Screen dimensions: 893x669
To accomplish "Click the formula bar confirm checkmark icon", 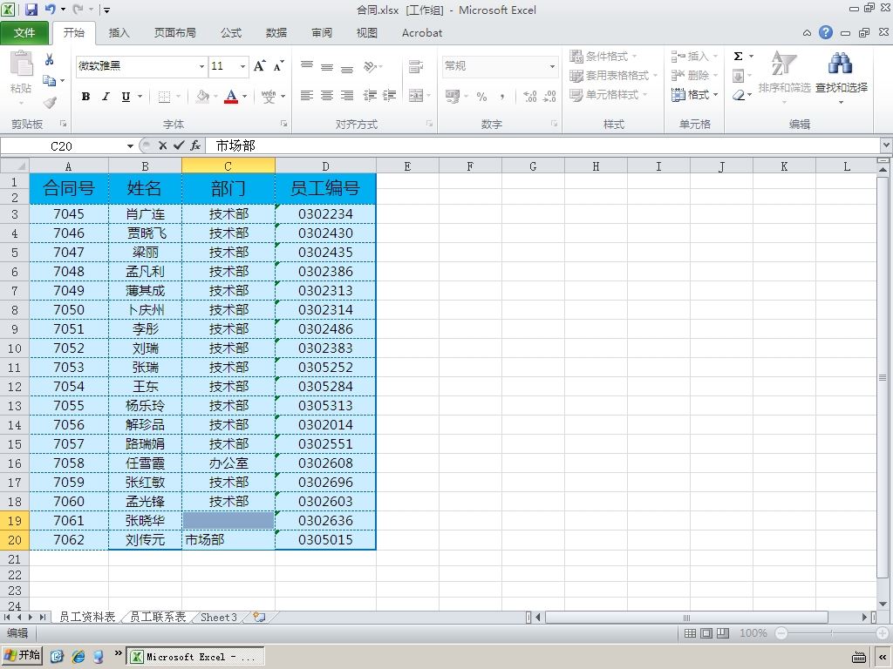I will [179, 145].
